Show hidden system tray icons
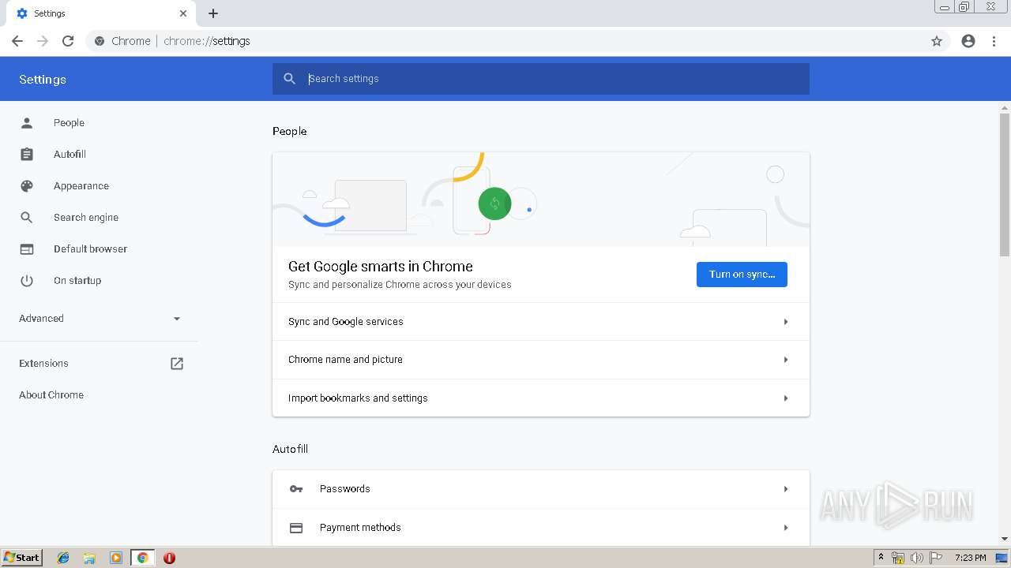 click(881, 558)
